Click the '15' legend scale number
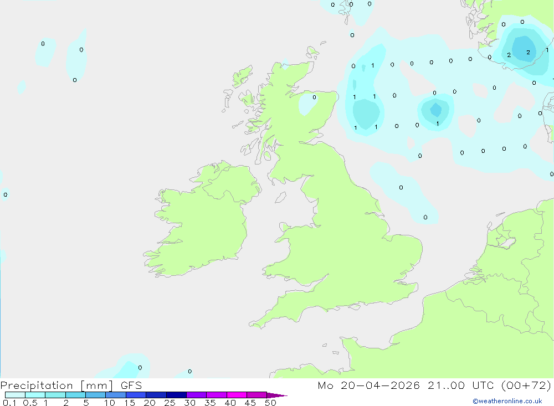Image resolution: width=554 pixels, height=406 pixels. [129, 403]
